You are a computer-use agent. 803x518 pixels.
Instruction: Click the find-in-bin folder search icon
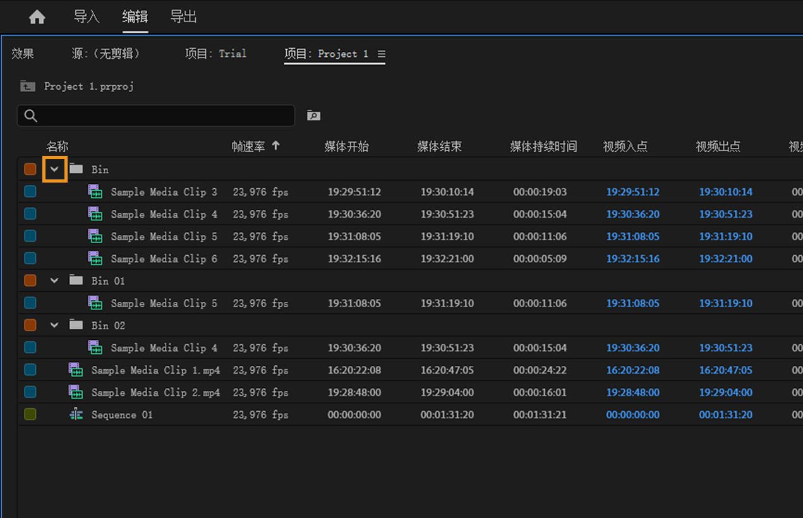pyautogui.click(x=313, y=115)
